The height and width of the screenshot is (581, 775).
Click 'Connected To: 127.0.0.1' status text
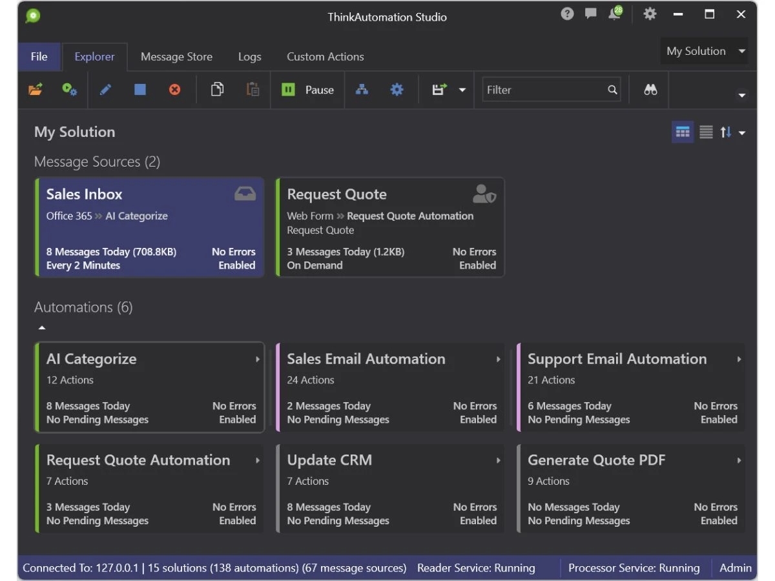pyautogui.click(x=82, y=568)
